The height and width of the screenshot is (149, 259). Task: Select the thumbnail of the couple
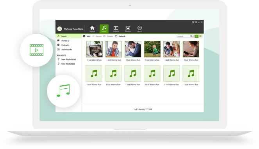point(171,49)
